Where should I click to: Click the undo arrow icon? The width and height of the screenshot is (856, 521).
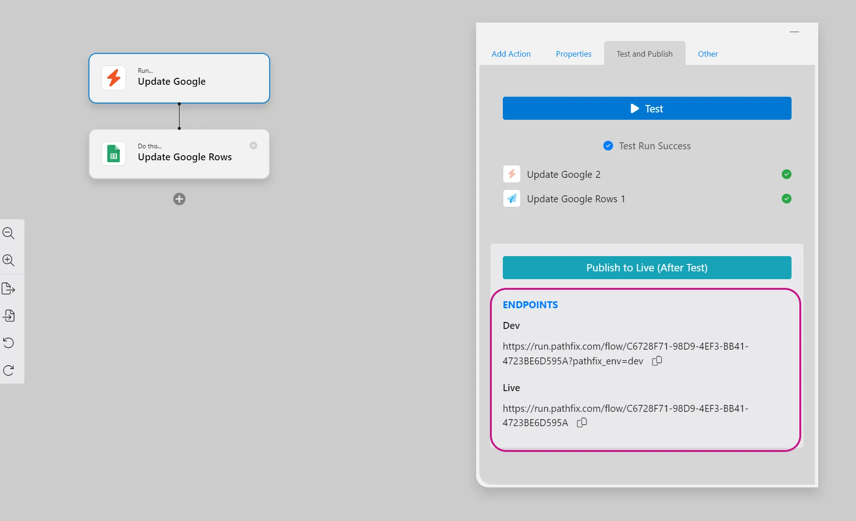(x=8, y=343)
